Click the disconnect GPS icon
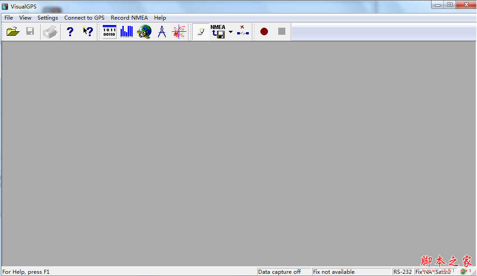 (x=243, y=31)
